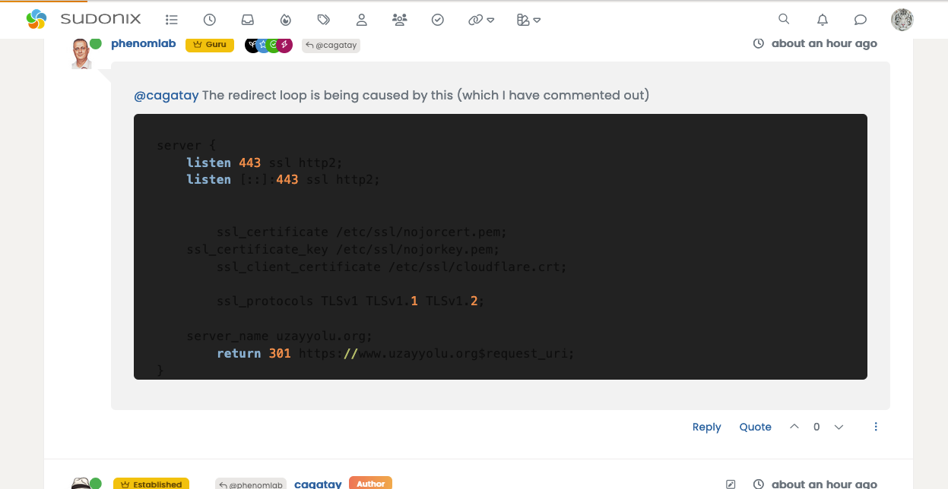Expand the theme swatch dropdown in navbar

pos(528,21)
